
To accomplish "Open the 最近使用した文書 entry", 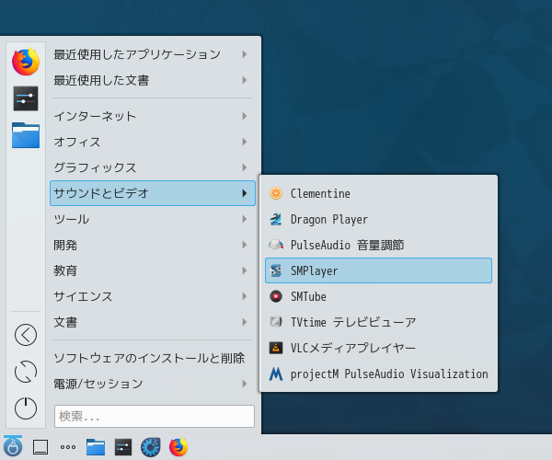I will 153,80.
